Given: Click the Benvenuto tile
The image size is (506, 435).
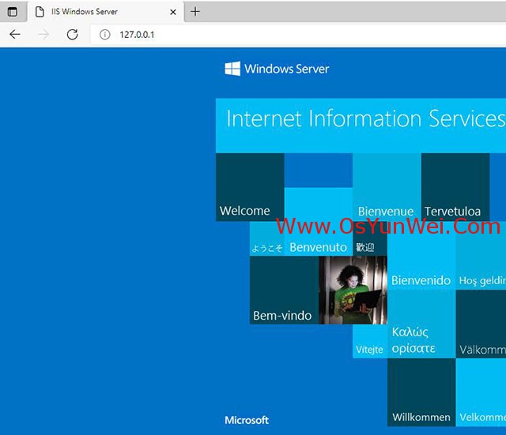Looking at the screenshot, I should [x=319, y=222].
